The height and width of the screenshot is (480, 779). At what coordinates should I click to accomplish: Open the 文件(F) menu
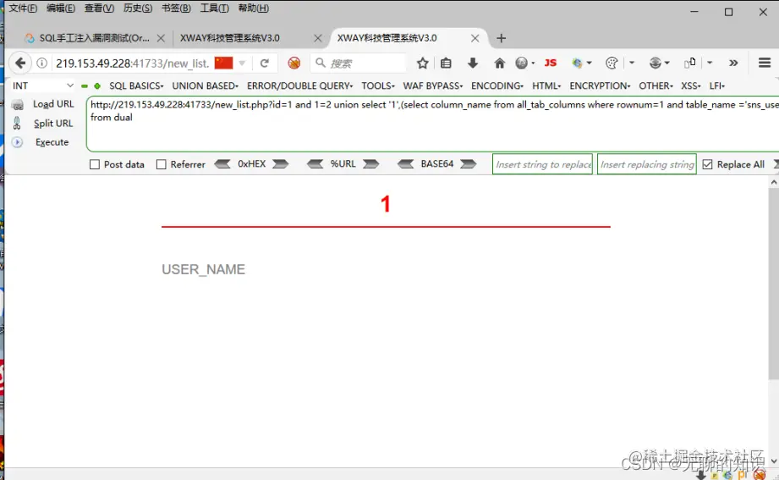[x=23, y=8]
